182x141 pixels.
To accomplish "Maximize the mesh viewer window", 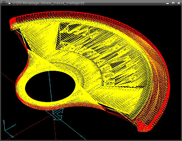I will 173,3.
